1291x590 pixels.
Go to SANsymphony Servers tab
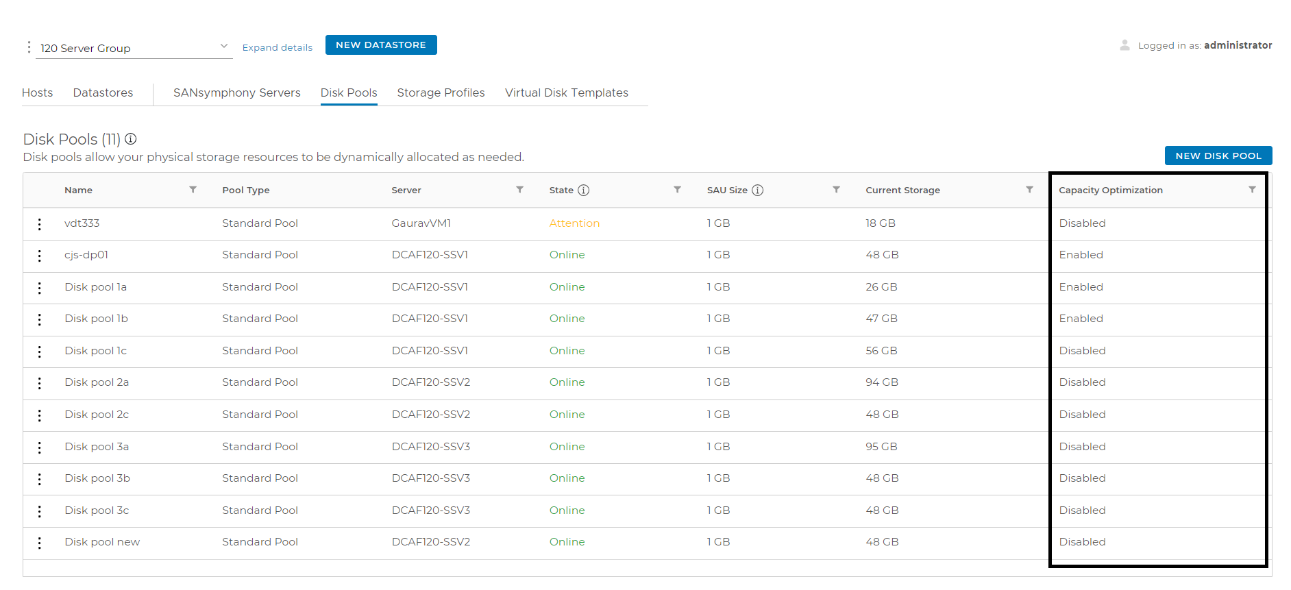click(x=236, y=93)
